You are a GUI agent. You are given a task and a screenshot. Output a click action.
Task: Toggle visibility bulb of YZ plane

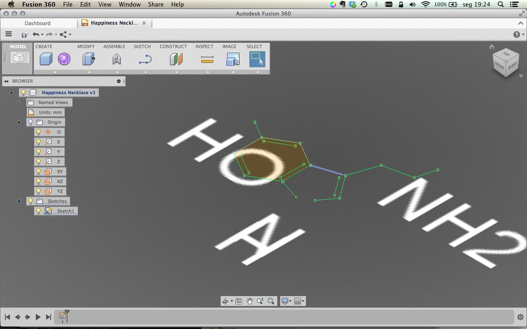[x=39, y=191]
